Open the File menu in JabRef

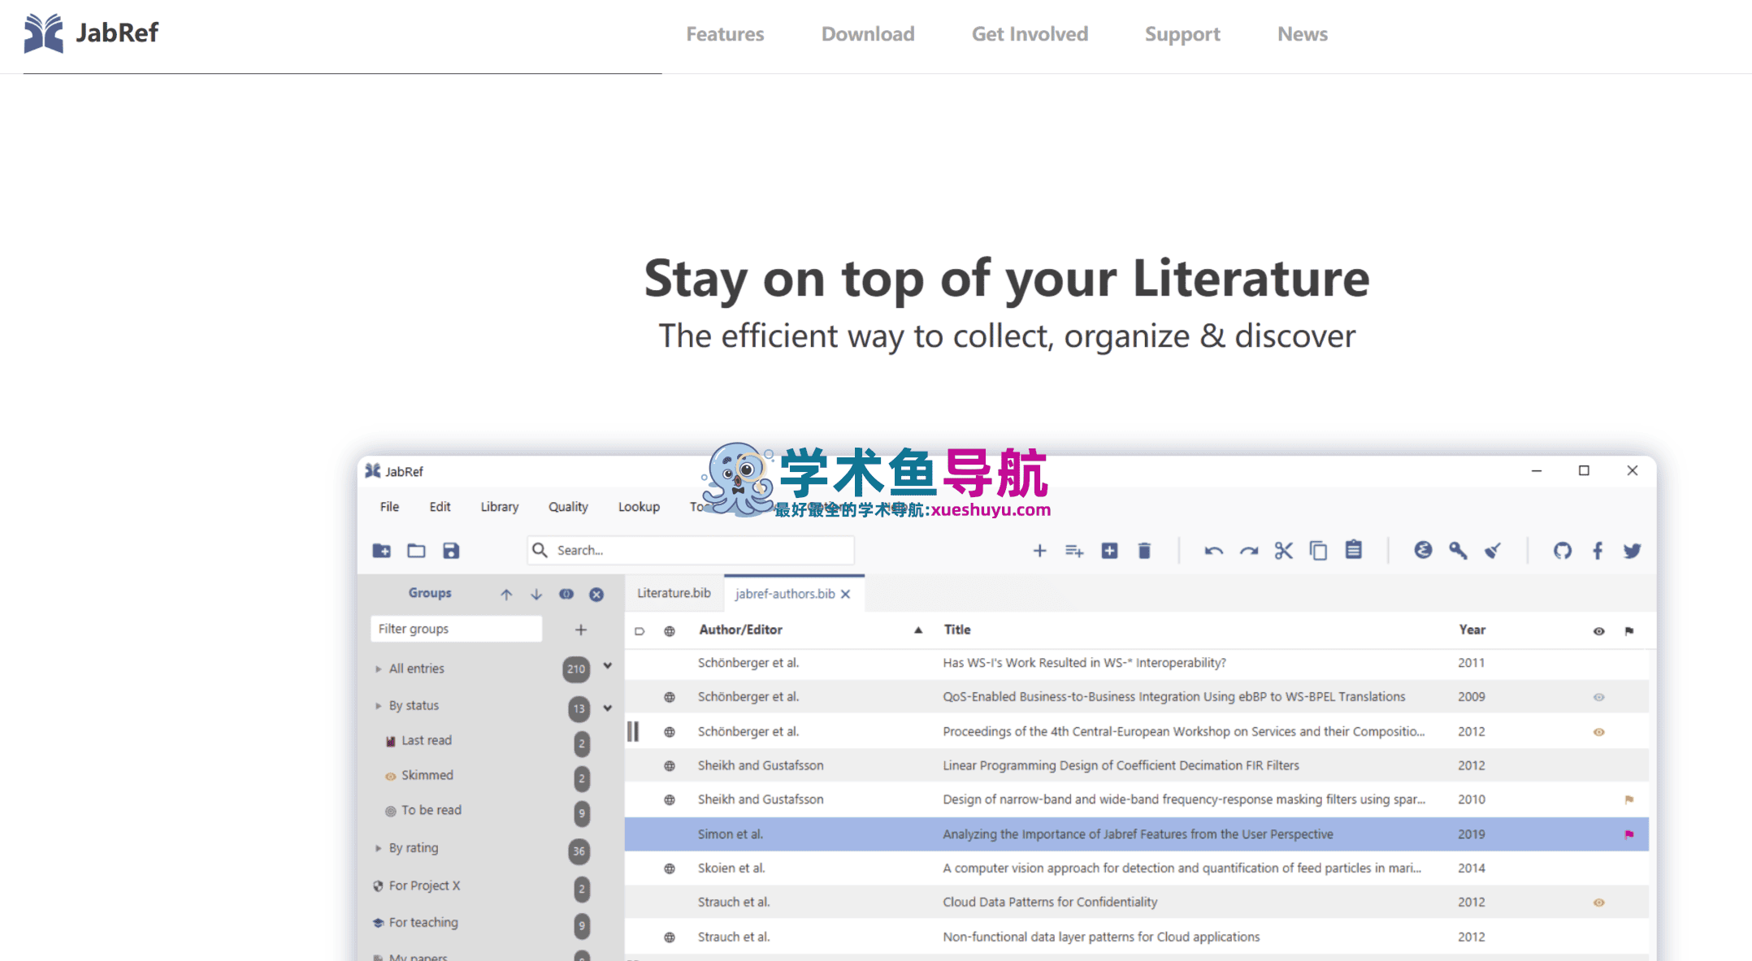click(x=389, y=507)
